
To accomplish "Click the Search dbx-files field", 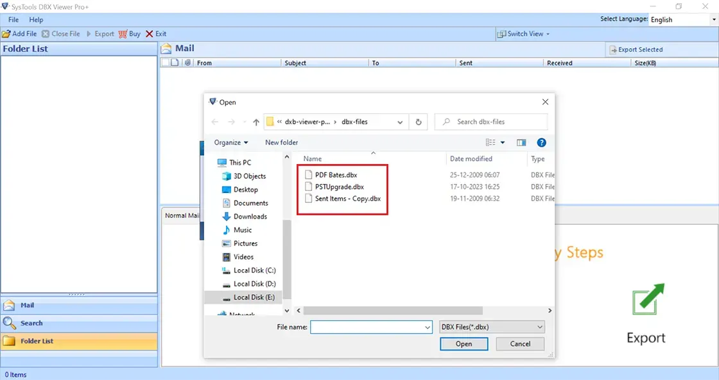I will [491, 122].
